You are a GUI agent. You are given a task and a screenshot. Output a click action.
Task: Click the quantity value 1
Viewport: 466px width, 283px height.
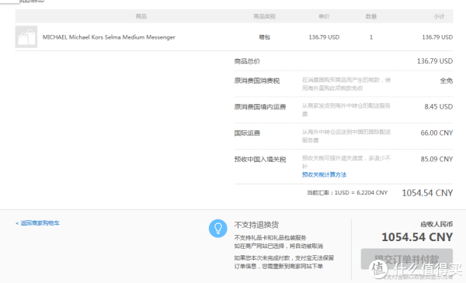pos(371,37)
